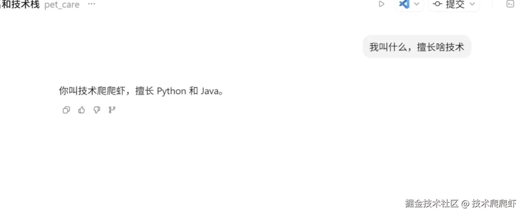Image resolution: width=523 pixels, height=215 pixels.
Task: Copy the assistant reply
Action: 66,110
